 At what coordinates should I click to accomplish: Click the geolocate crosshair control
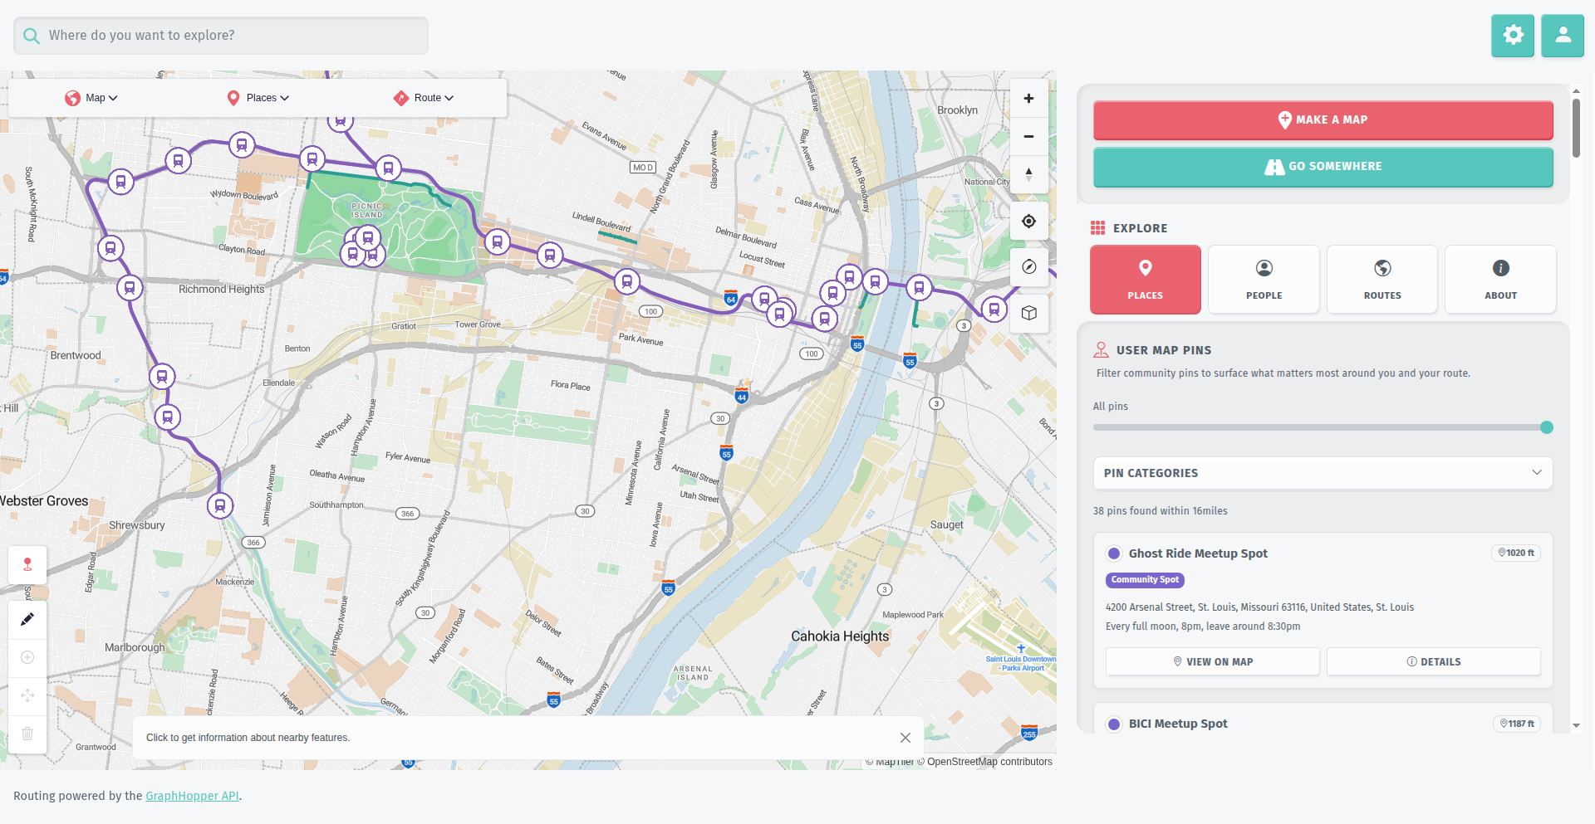tap(1028, 221)
